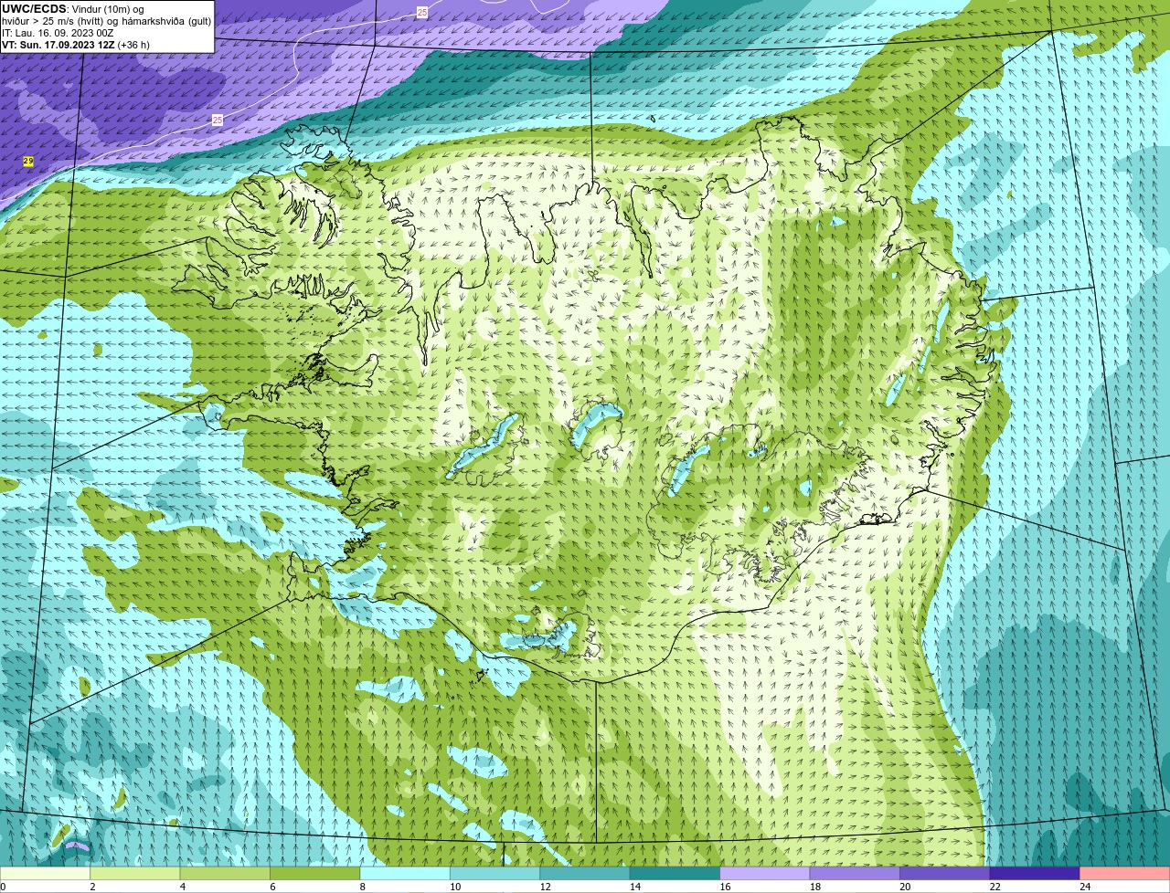
Task: Click the olive green 6–8 m/s legend swatch
Action: click(315, 874)
